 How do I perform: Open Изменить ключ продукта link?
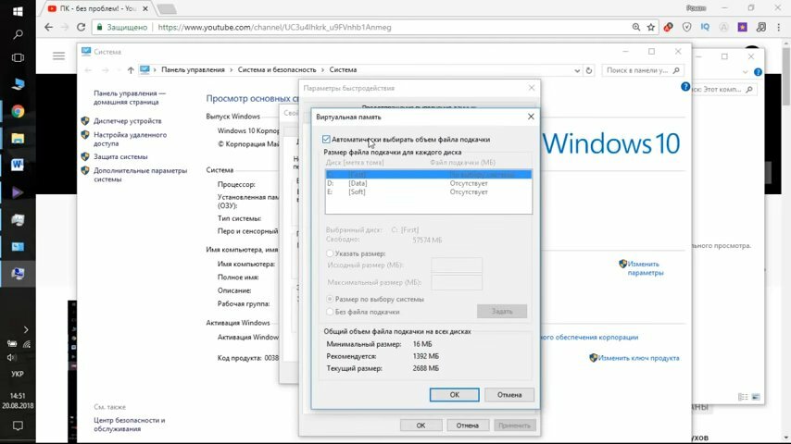coord(638,358)
